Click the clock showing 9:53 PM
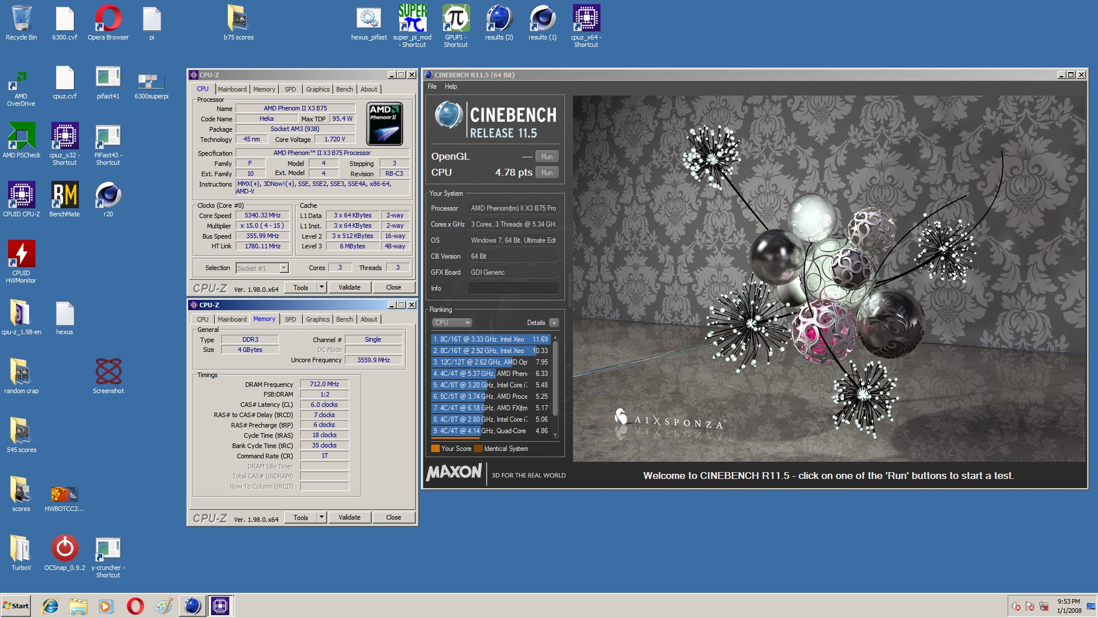 [x=1068, y=601]
